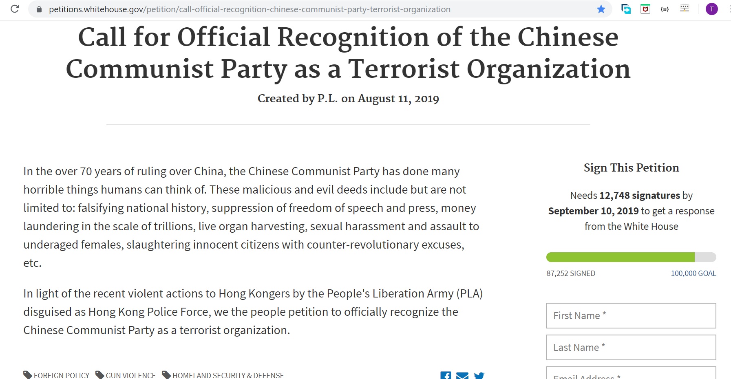Click the blue bookmark star icon
The width and height of the screenshot is (731, 379).
pyautogui.click(x=601, y=9)
